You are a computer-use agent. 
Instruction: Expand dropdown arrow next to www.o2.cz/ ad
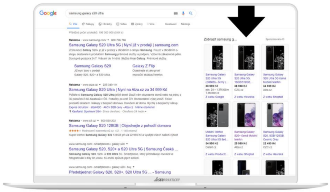98,120
